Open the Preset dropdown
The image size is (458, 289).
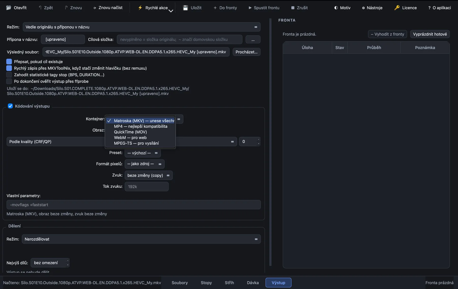(x=143, y=153)
